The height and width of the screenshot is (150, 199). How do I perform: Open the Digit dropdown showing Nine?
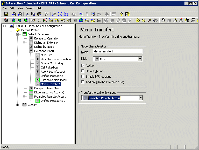[140, 59]
